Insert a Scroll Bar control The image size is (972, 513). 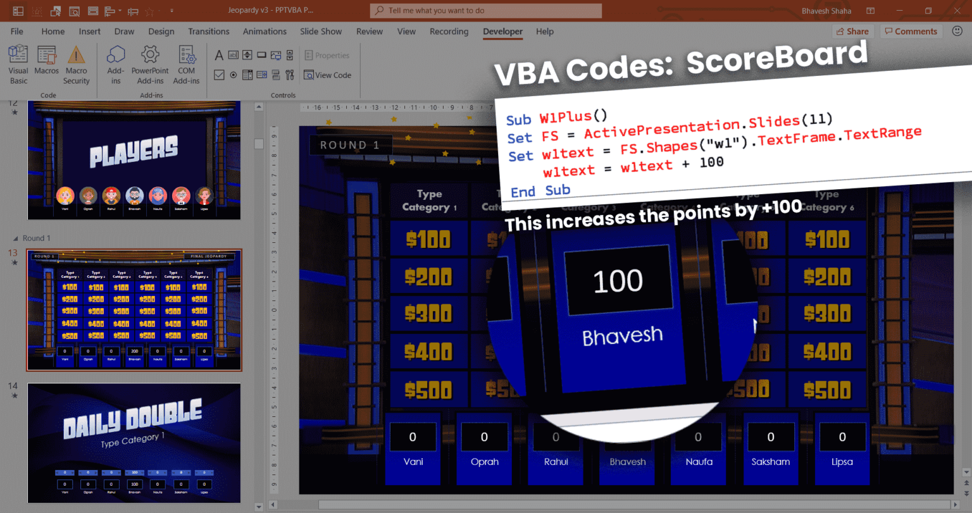[x=290, y=55]
